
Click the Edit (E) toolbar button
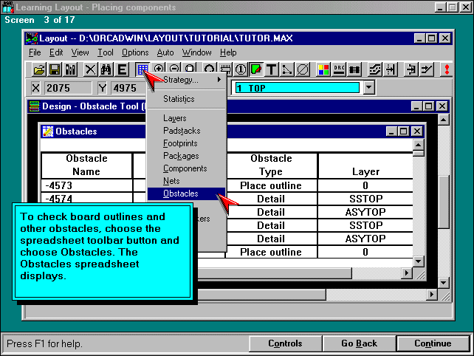pos(122,70)
